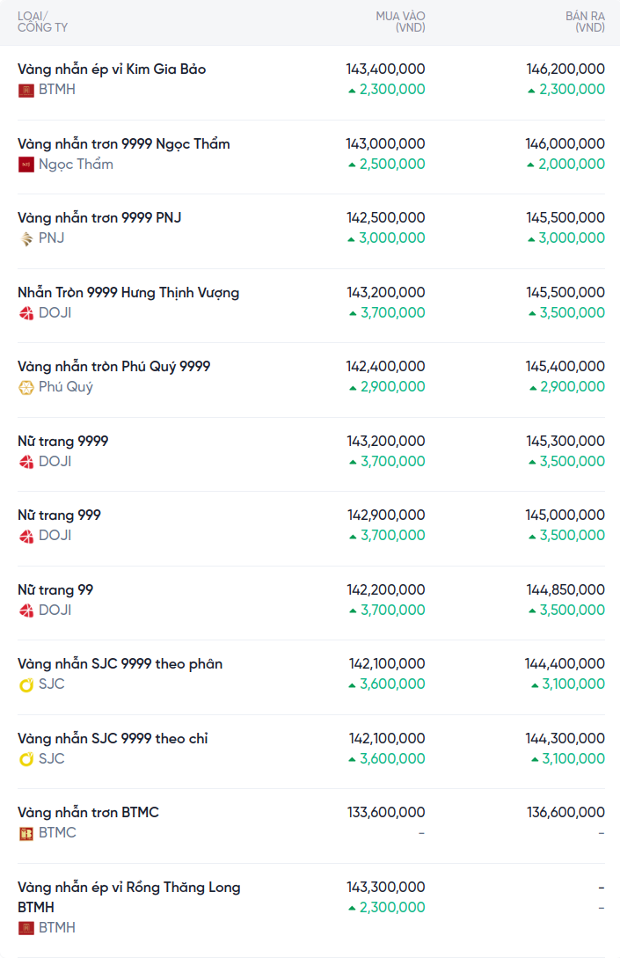Image resolution: width=620 pixels, height=958 pixels.
Task: Open Vàng nhẫn trơn 9999 Ngọc Thẩm
Action: pos(124,143)
